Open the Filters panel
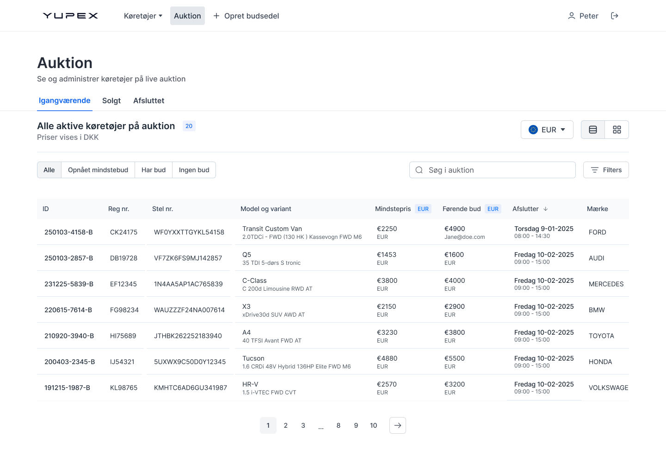Image resolution: width=666 pixels, height=474 pixels. pyautogui.click(x=606, y=170)
